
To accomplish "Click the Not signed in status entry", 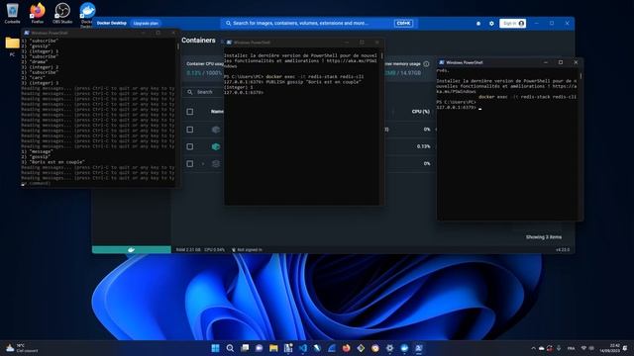I will point(247,250).
